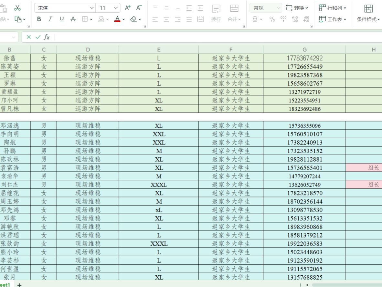Open number format dropdown 常规

coord(266,8)
